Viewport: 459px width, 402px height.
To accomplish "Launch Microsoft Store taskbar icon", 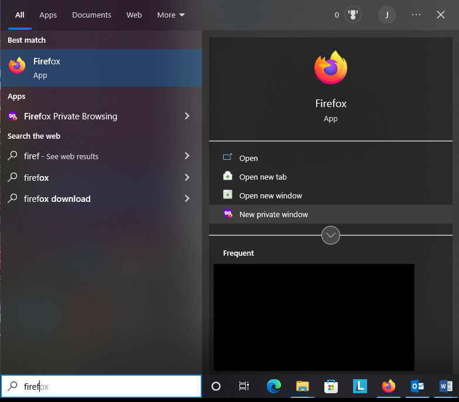I will (331, 386).
